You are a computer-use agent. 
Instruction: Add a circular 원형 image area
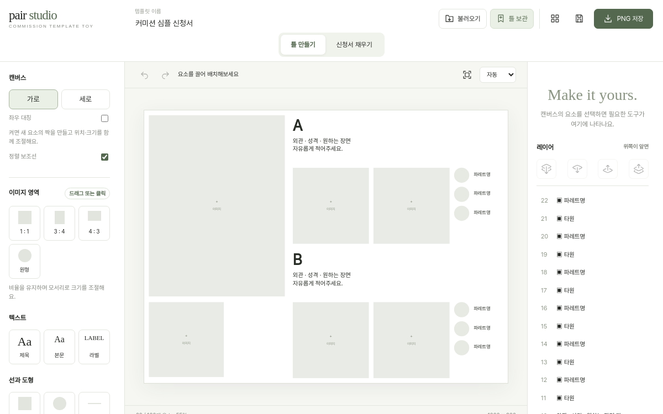[x=24, y=261]
